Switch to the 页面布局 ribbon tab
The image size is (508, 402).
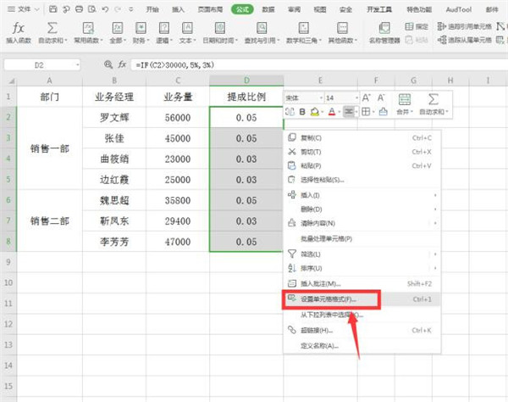211,8
